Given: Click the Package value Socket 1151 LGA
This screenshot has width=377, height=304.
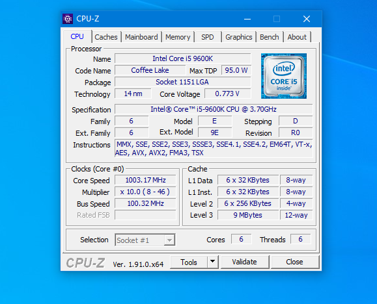Looking at the screenshot, I should point(183,82).
